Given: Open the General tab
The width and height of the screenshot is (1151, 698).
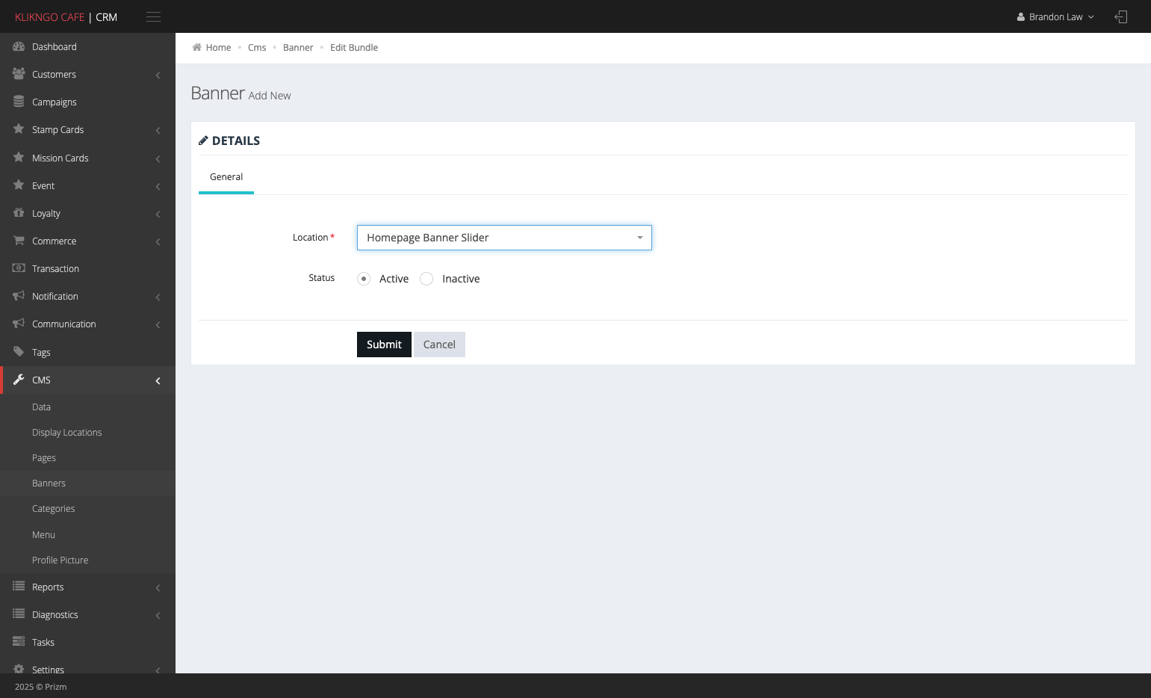Looking at the screenshot, I should coord(226,177).
